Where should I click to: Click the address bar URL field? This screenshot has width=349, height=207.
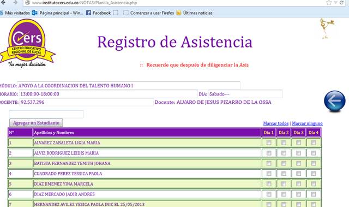click(x=173, y=3)
